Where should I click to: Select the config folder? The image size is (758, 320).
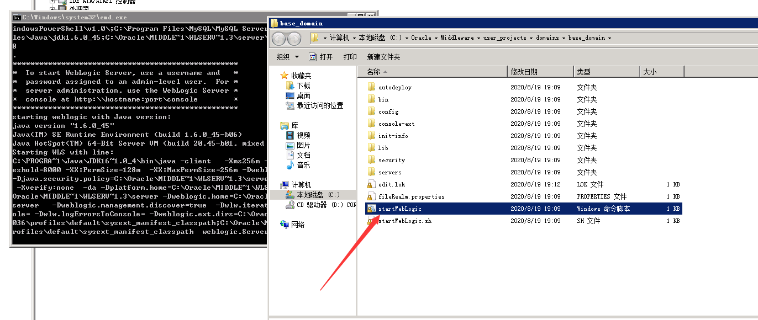(388, 111)
